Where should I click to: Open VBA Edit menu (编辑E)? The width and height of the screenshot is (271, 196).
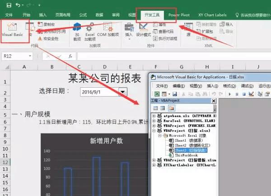pyautogui.click(x=179, y=86)
